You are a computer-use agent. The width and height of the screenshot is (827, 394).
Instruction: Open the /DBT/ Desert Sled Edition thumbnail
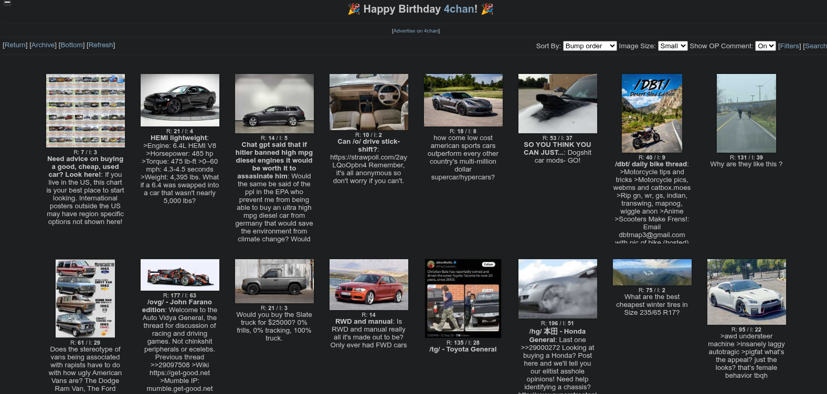652,113
